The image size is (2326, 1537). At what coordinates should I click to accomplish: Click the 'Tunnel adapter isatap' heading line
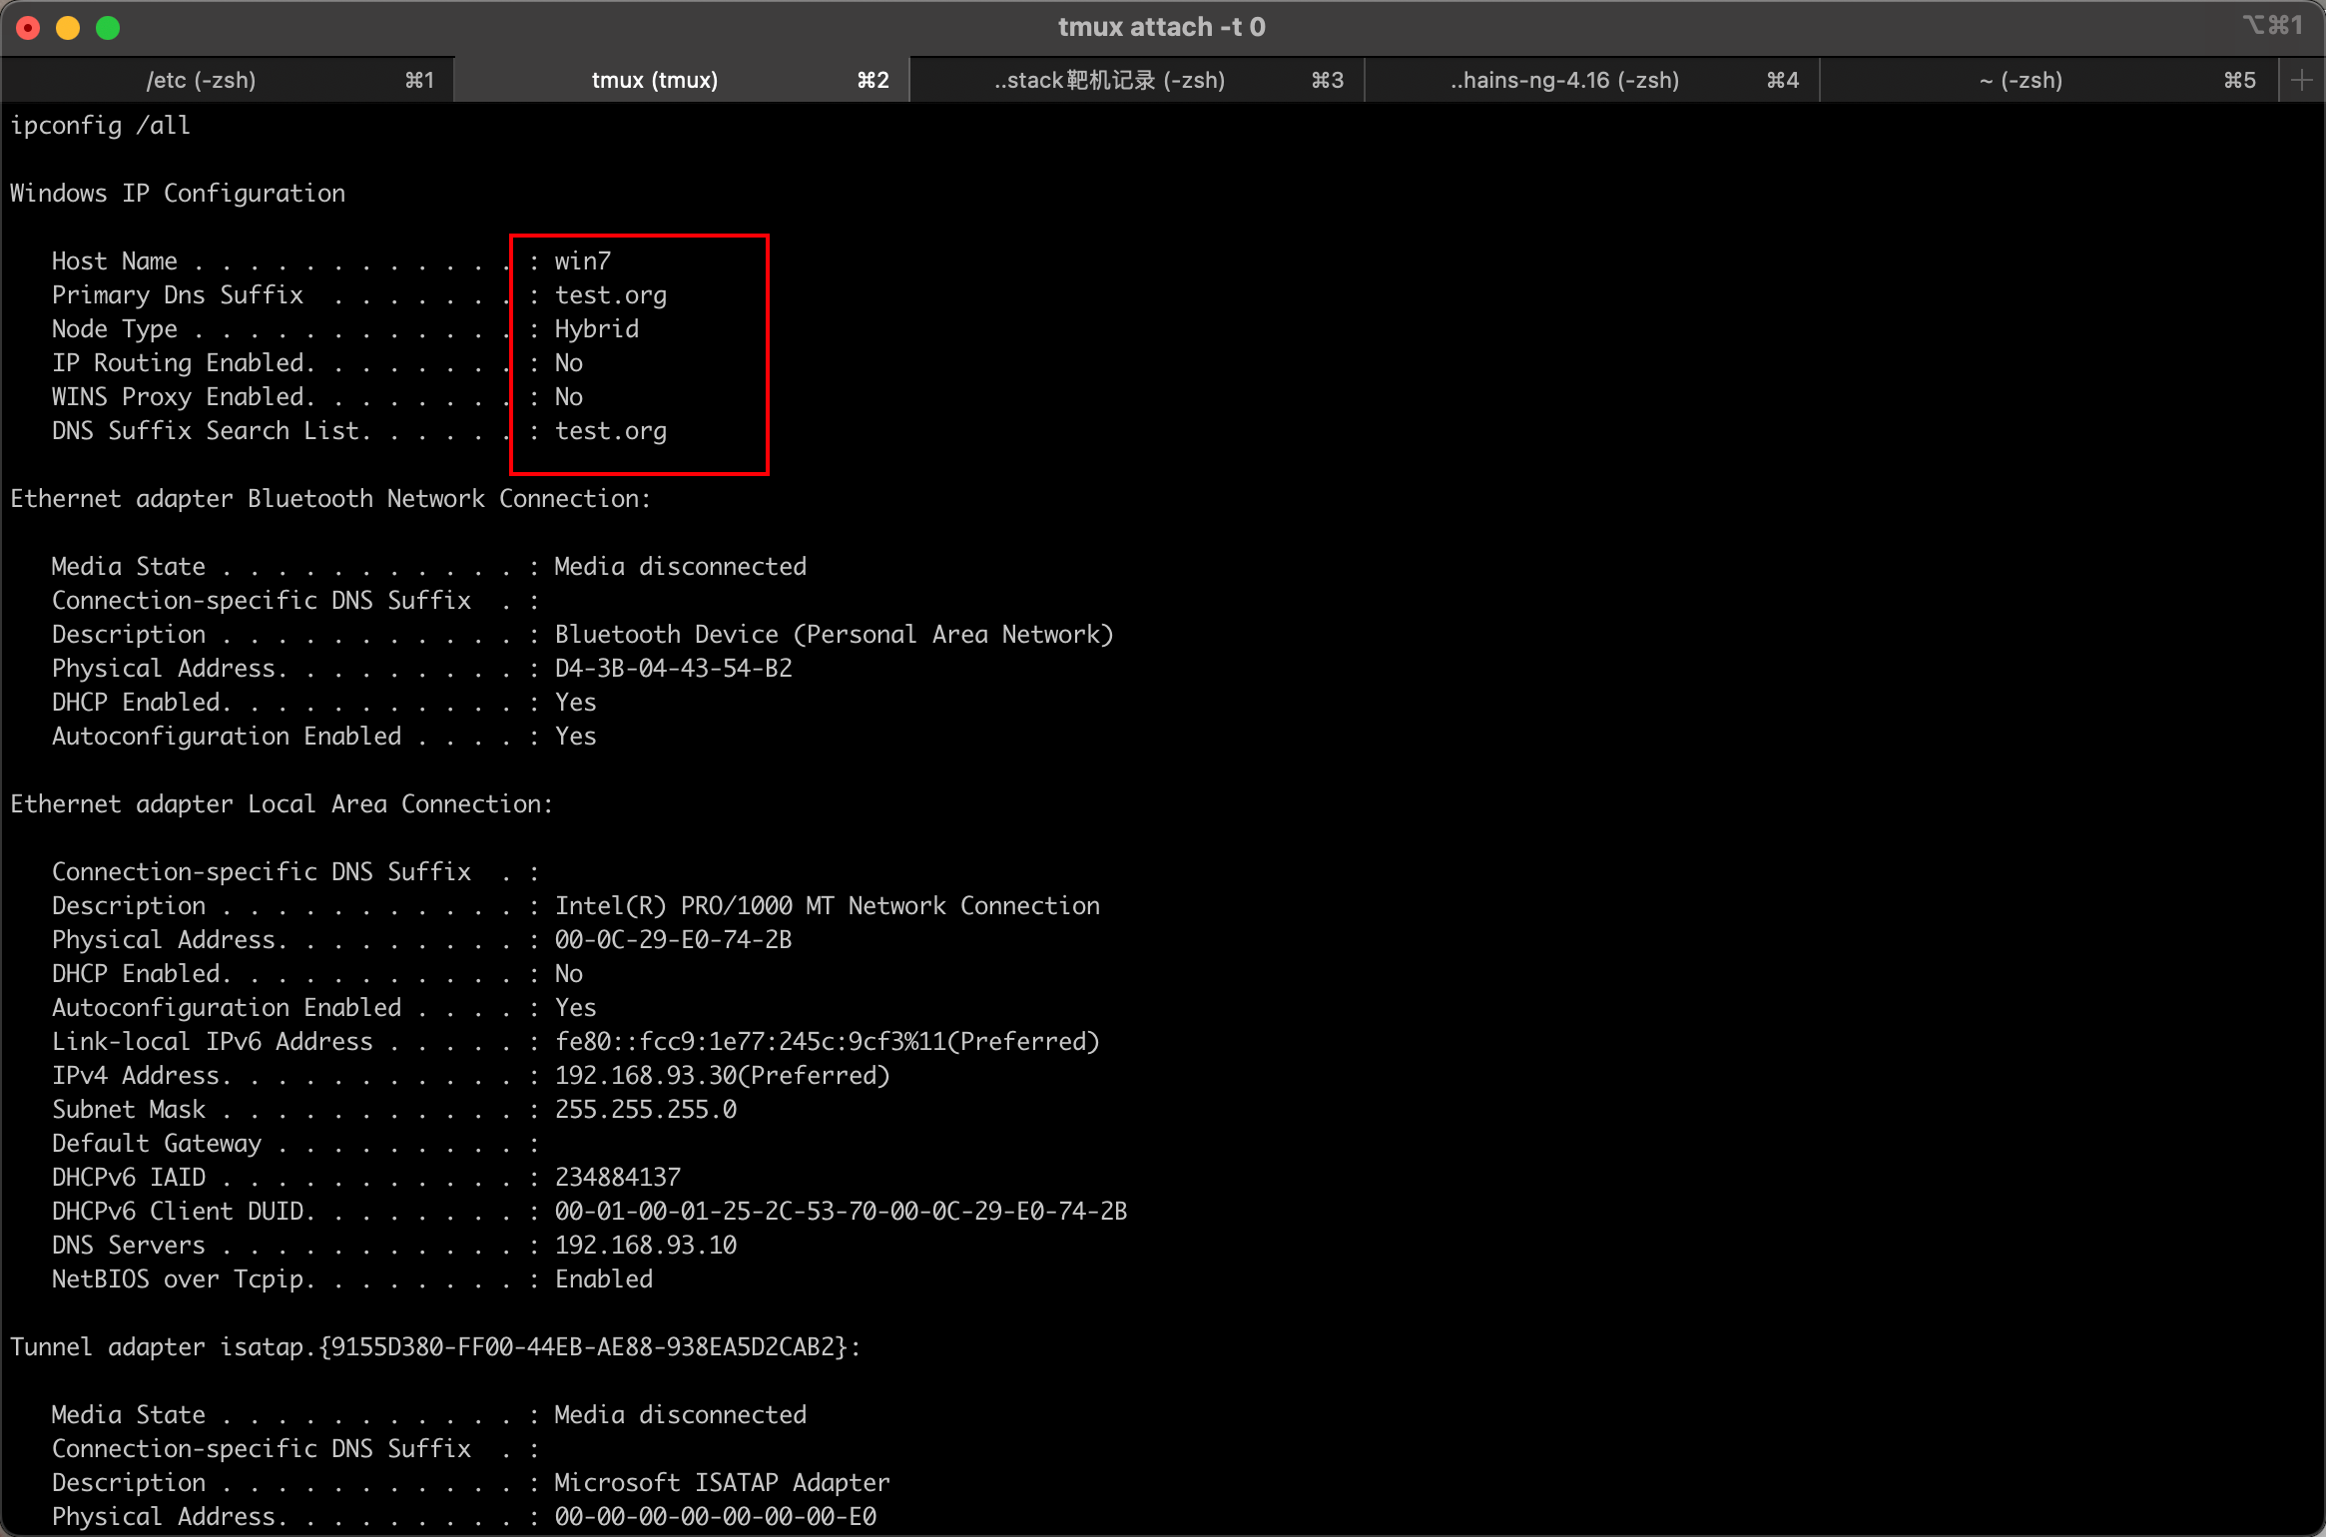pos(435,1347)
